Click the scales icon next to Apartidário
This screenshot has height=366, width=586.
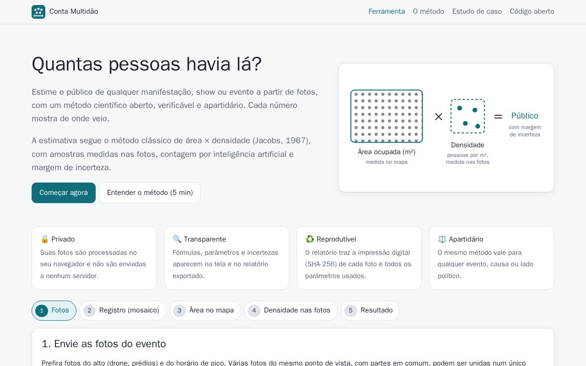click(x=442, y=239)
